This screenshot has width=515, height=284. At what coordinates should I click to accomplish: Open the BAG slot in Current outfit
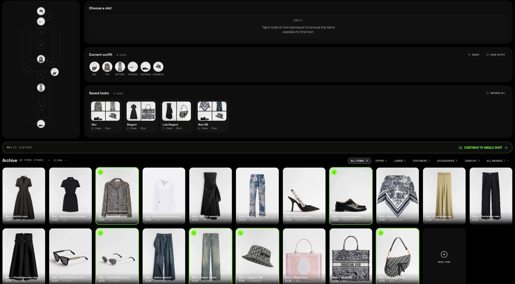[94, 67]
